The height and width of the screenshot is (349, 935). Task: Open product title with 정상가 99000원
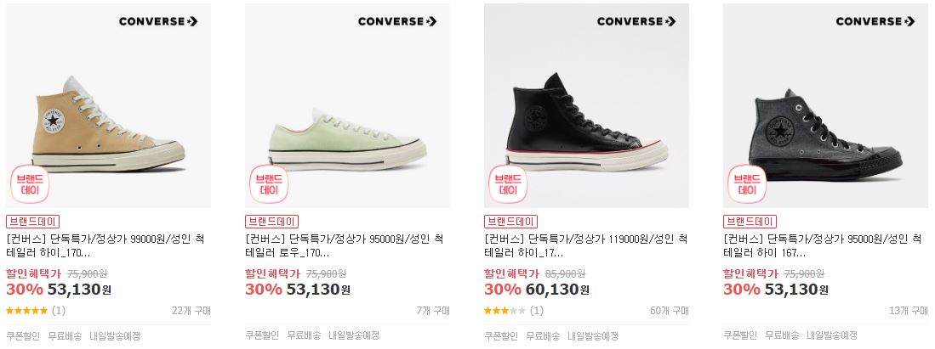pos(105,246)
